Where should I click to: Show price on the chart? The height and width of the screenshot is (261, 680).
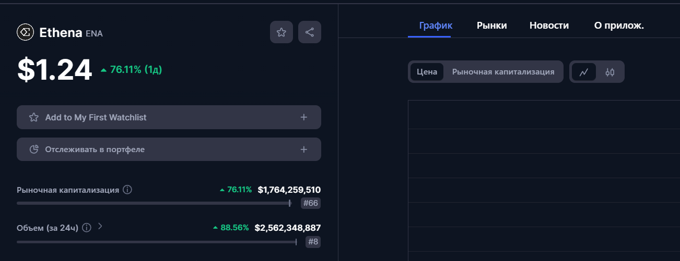[x=427, y=72]
